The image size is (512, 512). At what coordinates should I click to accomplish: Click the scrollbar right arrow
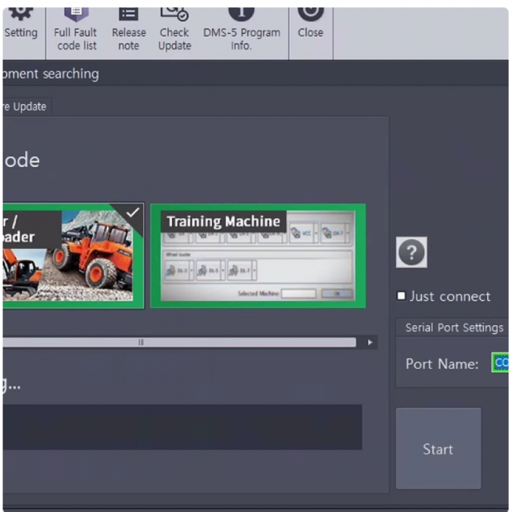[x=370, y=342]
